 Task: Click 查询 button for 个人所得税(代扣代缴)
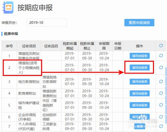[x=140, y=126]
